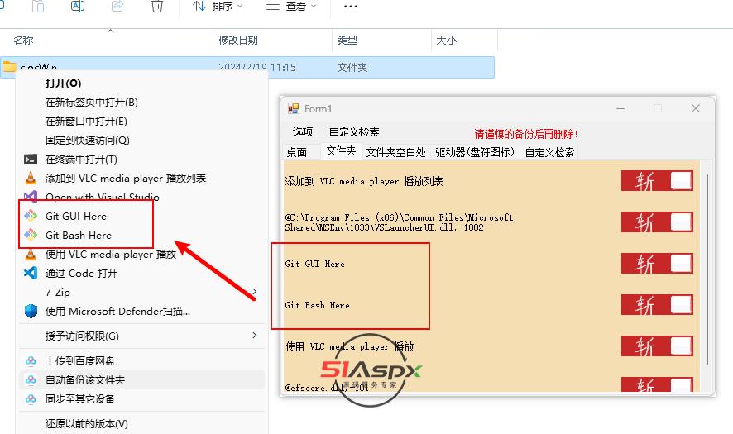
Task: Toggle switch for Git Bash Here row
Action: click(x=657, y=304)
